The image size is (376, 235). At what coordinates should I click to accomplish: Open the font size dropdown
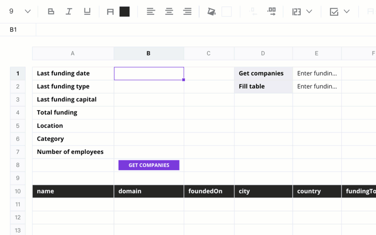[28, 11]
